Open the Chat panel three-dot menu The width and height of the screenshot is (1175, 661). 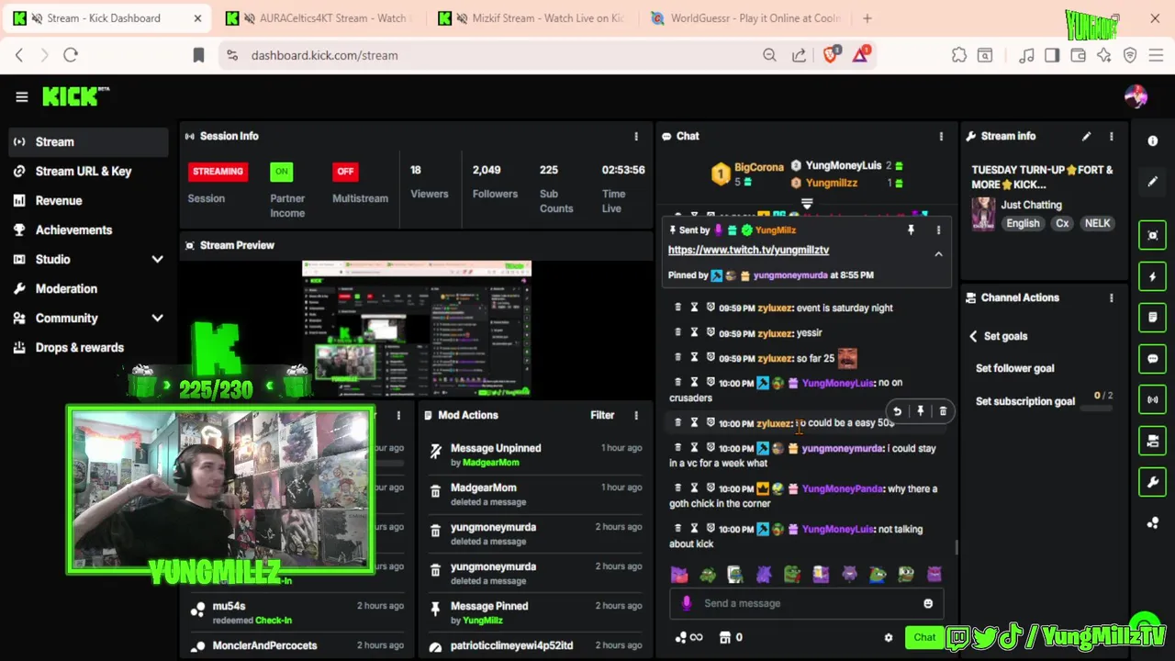pyautogui.click(x=941, y=136)
